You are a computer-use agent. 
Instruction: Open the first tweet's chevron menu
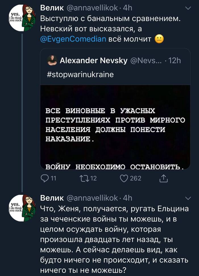click(x=188, y=9)
